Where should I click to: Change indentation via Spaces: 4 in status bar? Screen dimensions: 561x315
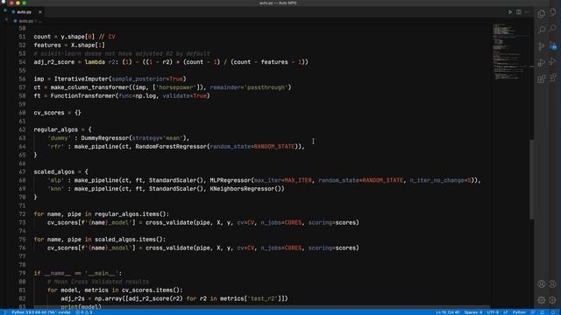pyautogui.click(x=473, y=312)
